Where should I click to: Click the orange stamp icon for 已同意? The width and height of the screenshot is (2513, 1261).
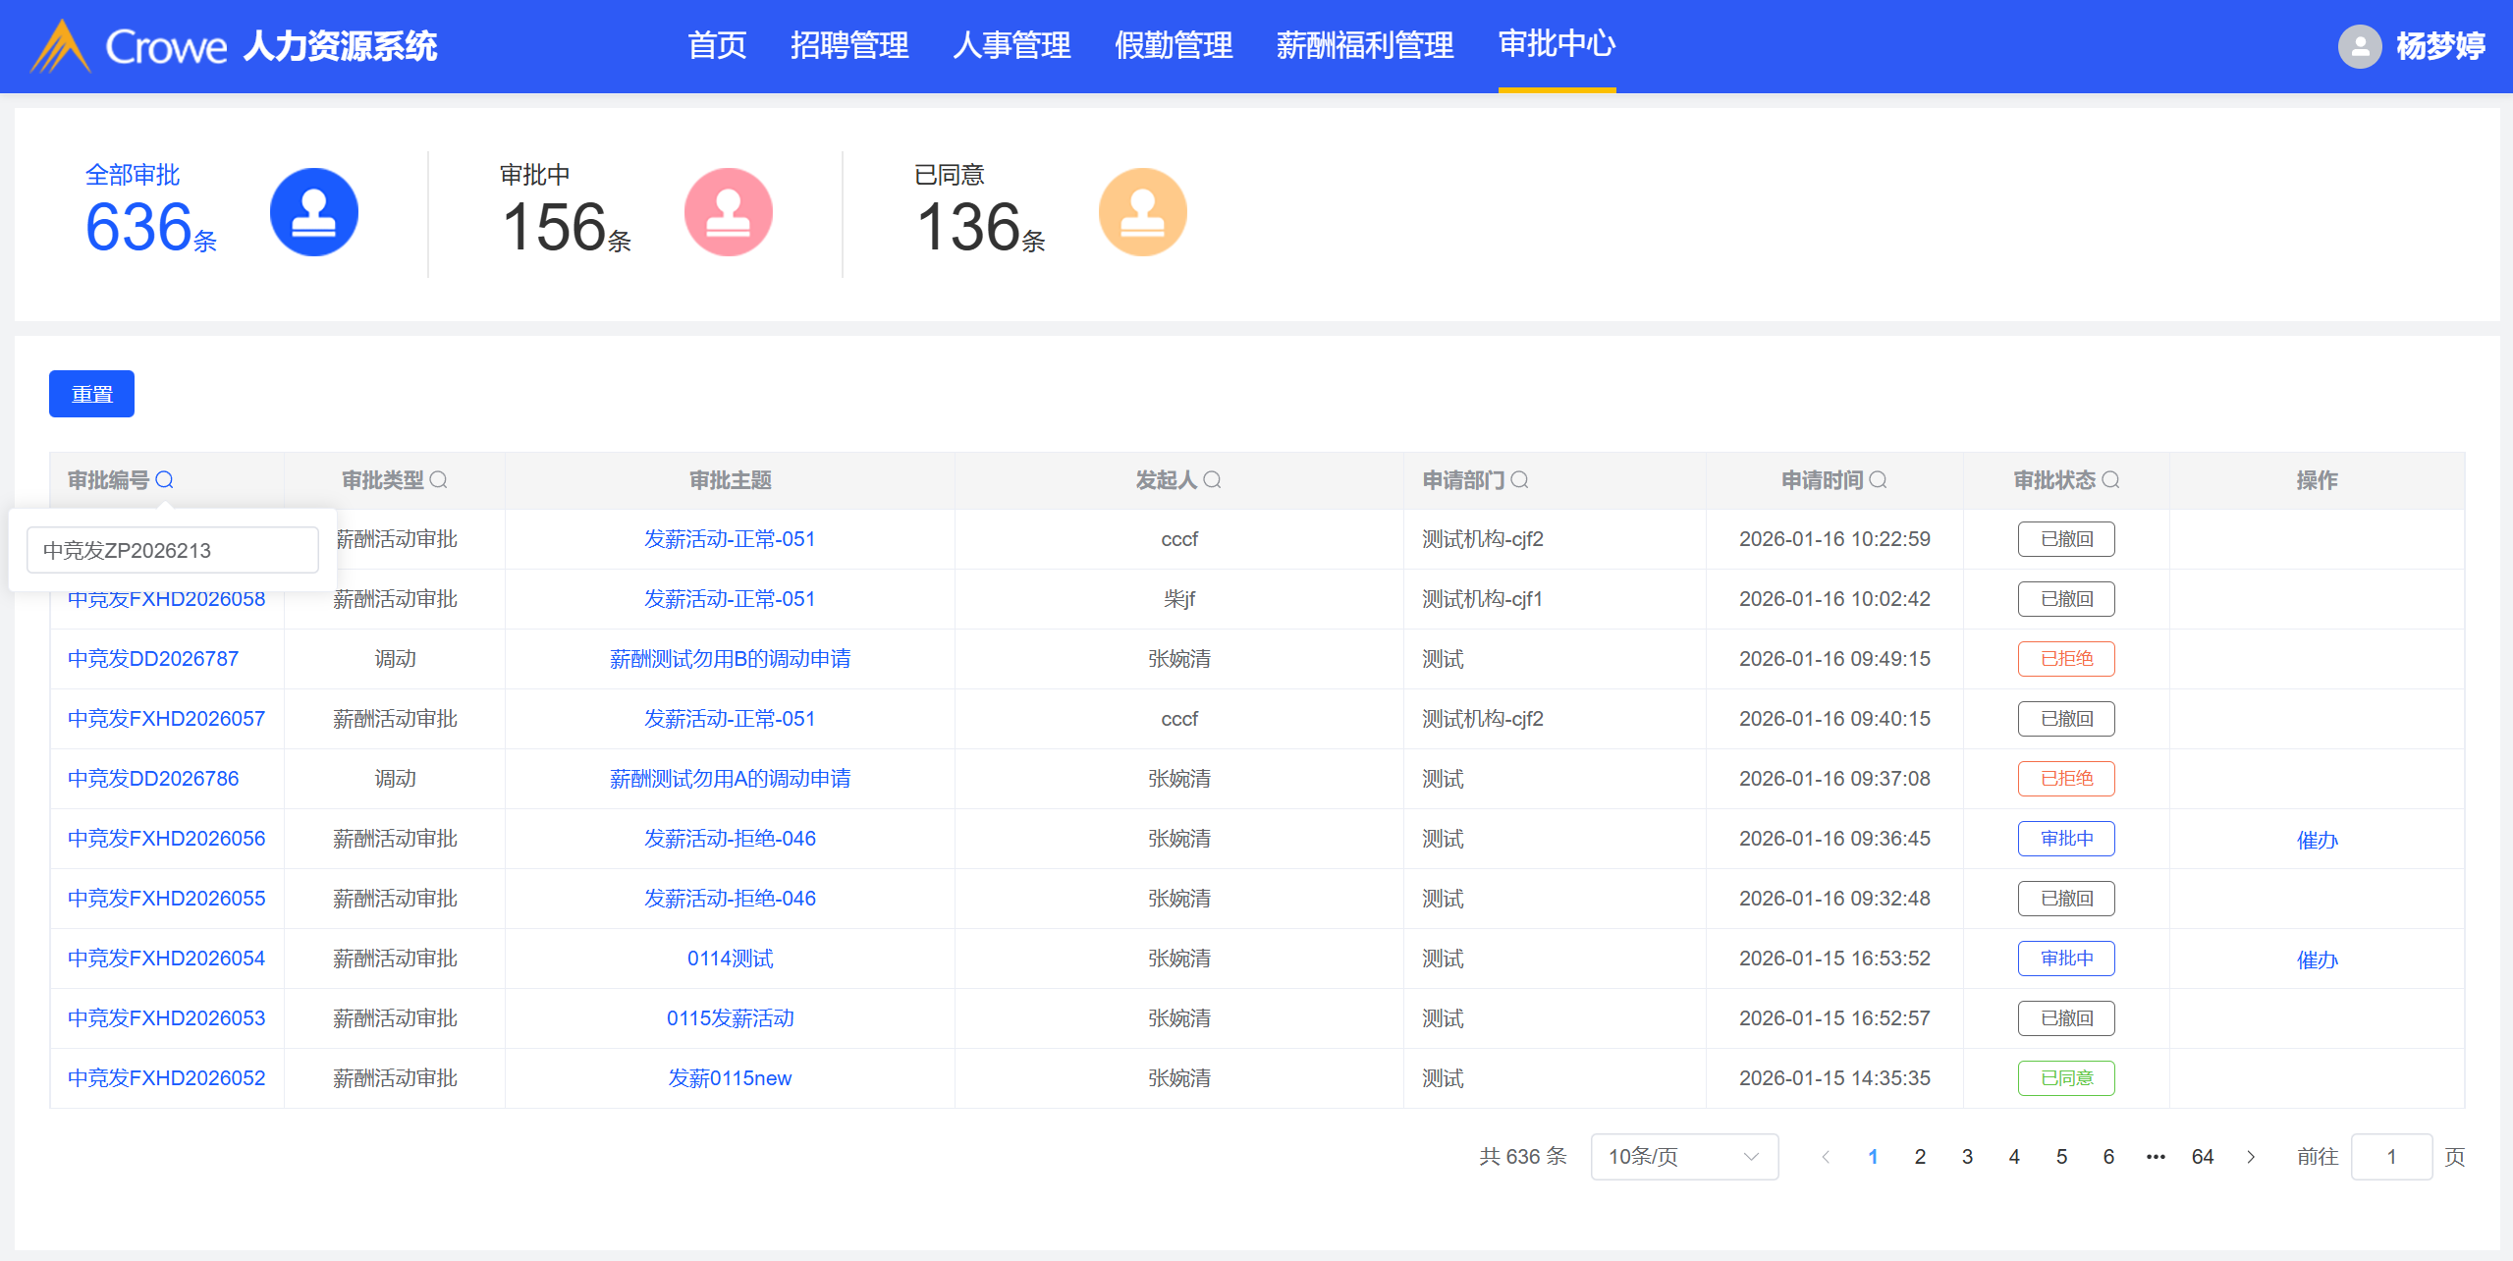(1142, 213)
